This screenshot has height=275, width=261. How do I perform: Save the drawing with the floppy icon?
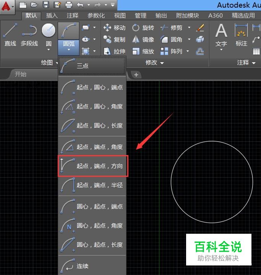46,5
